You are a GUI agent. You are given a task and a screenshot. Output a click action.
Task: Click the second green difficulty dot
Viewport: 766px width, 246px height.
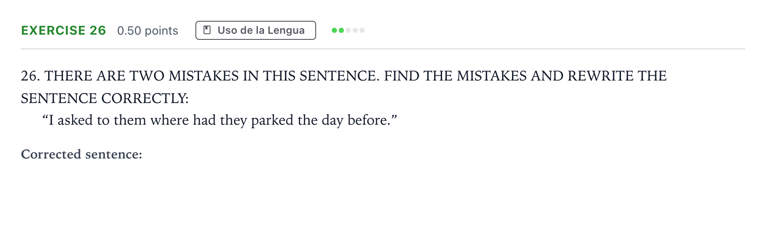(341, 30)
